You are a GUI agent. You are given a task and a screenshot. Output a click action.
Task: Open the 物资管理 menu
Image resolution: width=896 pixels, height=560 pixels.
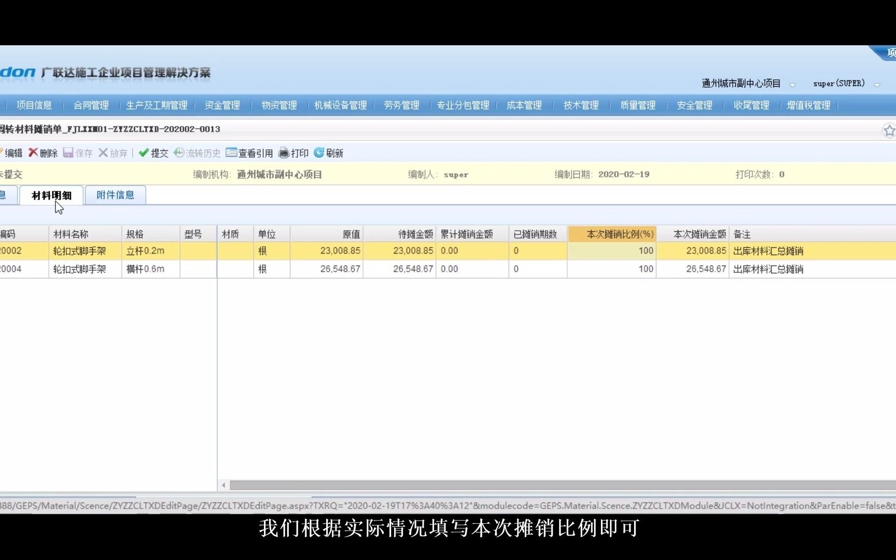click(279, 105)
